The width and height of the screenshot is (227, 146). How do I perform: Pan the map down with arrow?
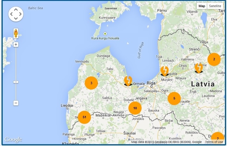16,19
